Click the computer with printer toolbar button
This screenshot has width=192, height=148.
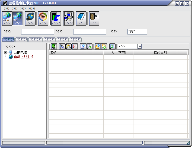(x=68, y=18)
